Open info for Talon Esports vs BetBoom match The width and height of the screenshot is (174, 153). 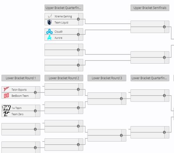tap(35, 92)
